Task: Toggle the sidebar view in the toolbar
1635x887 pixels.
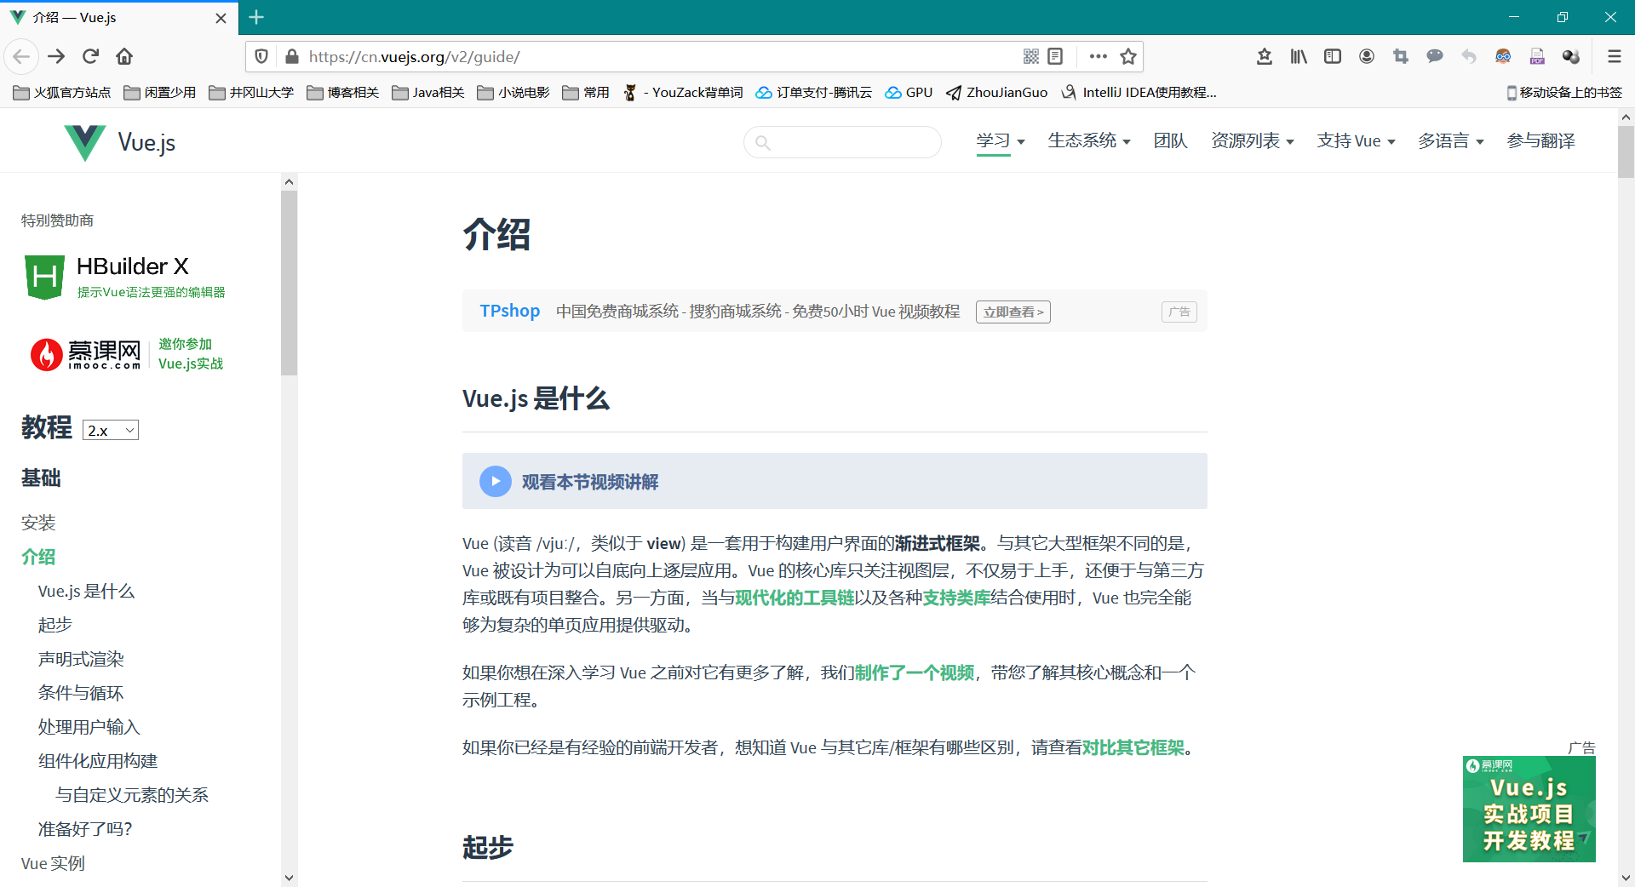Action: [x=1333, y=56]
